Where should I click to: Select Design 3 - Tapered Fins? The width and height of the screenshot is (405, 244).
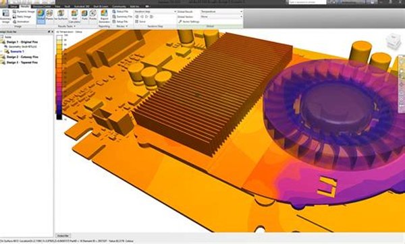coord(22,63)
